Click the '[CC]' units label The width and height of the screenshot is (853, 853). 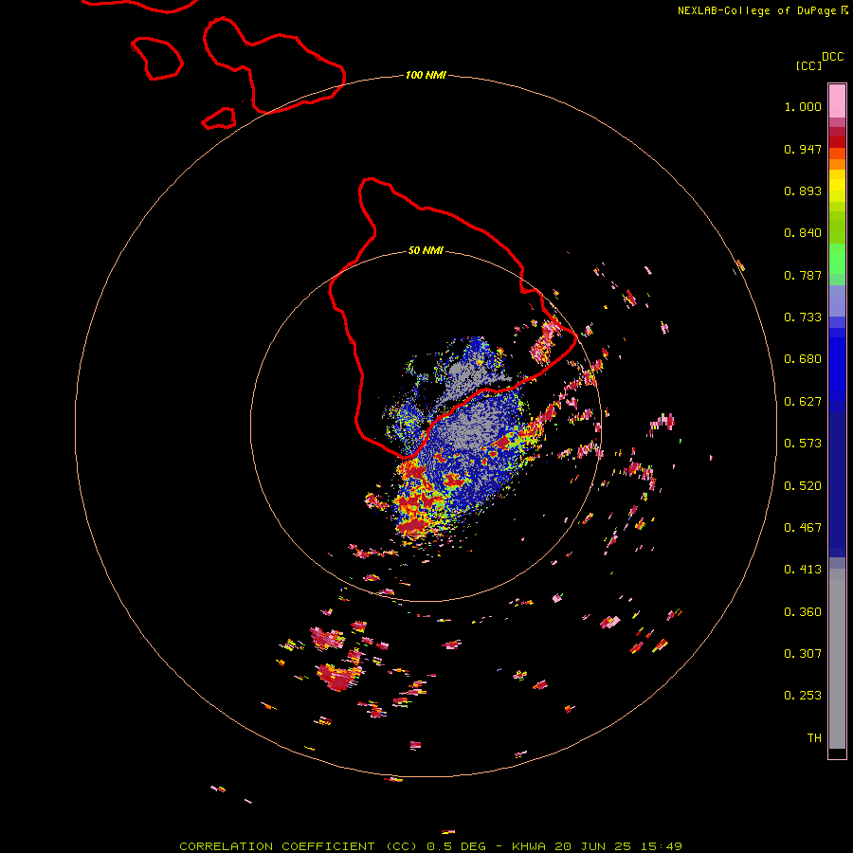(x=808, y=65)
